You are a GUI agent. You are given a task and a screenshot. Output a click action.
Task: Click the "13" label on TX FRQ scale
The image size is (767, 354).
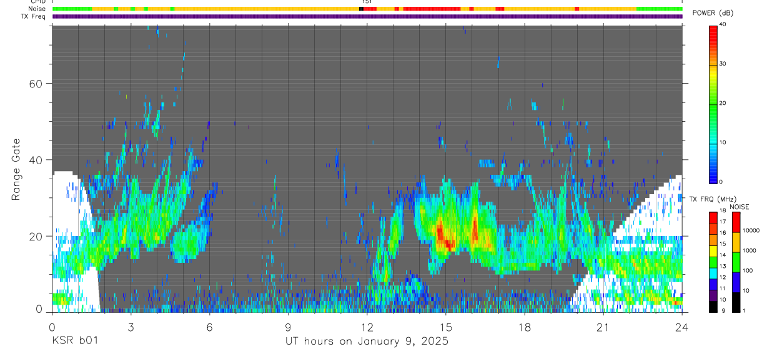pos(723,266)
